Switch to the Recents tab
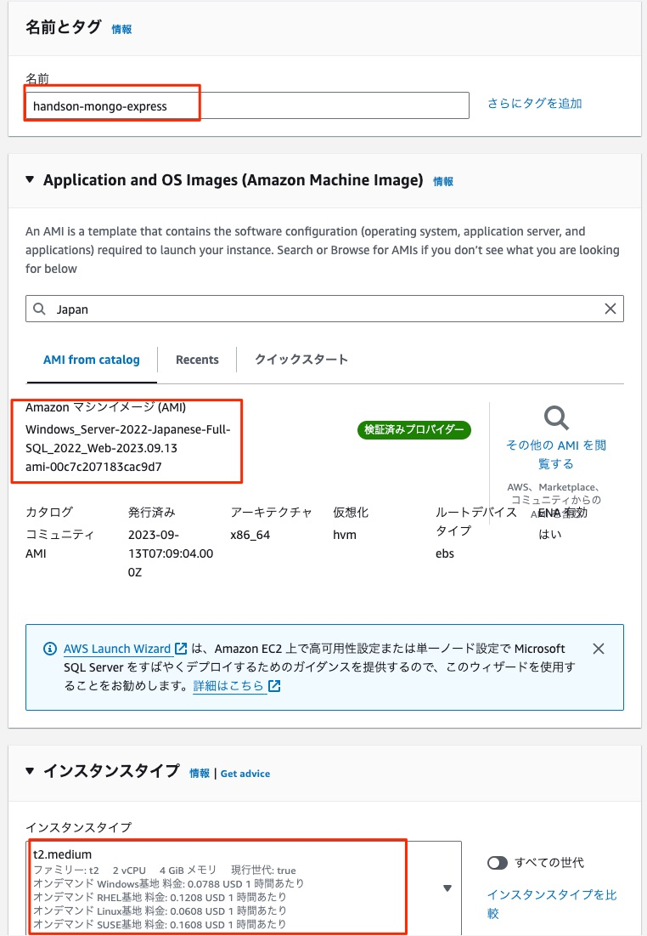This screenshot has height=936, width=647. coord(197,360)
